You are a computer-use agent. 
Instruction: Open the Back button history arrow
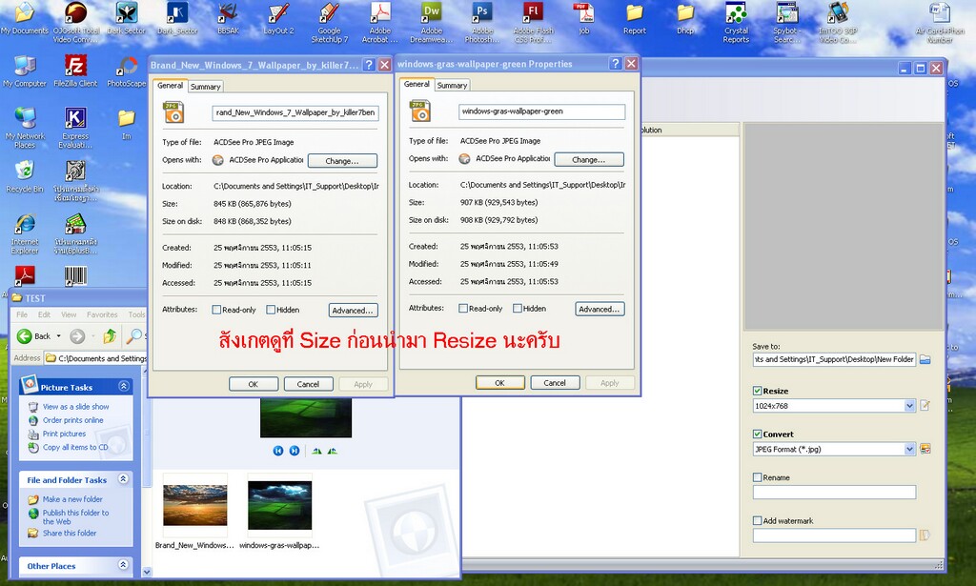coord(59,336)
